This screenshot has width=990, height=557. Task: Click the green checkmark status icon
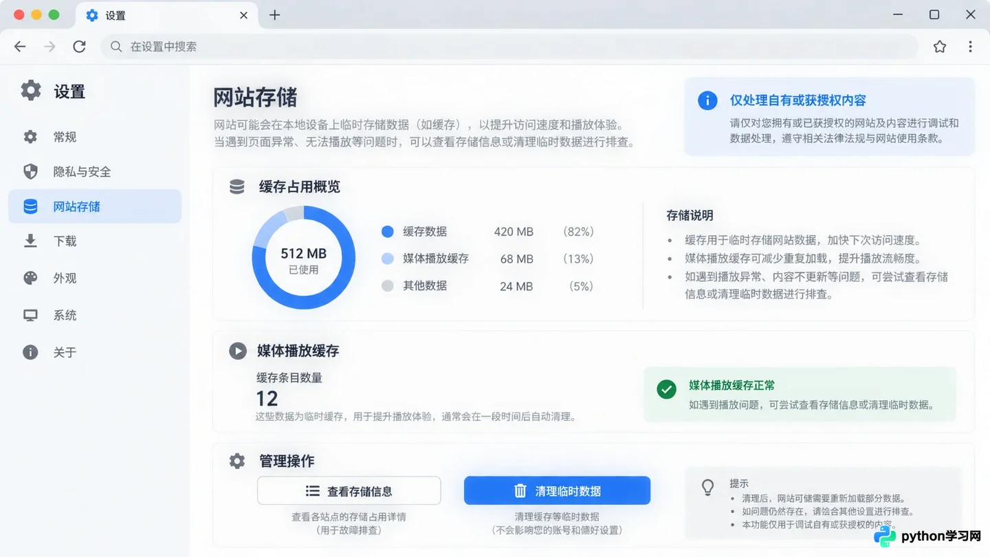[x=666, y=390]
